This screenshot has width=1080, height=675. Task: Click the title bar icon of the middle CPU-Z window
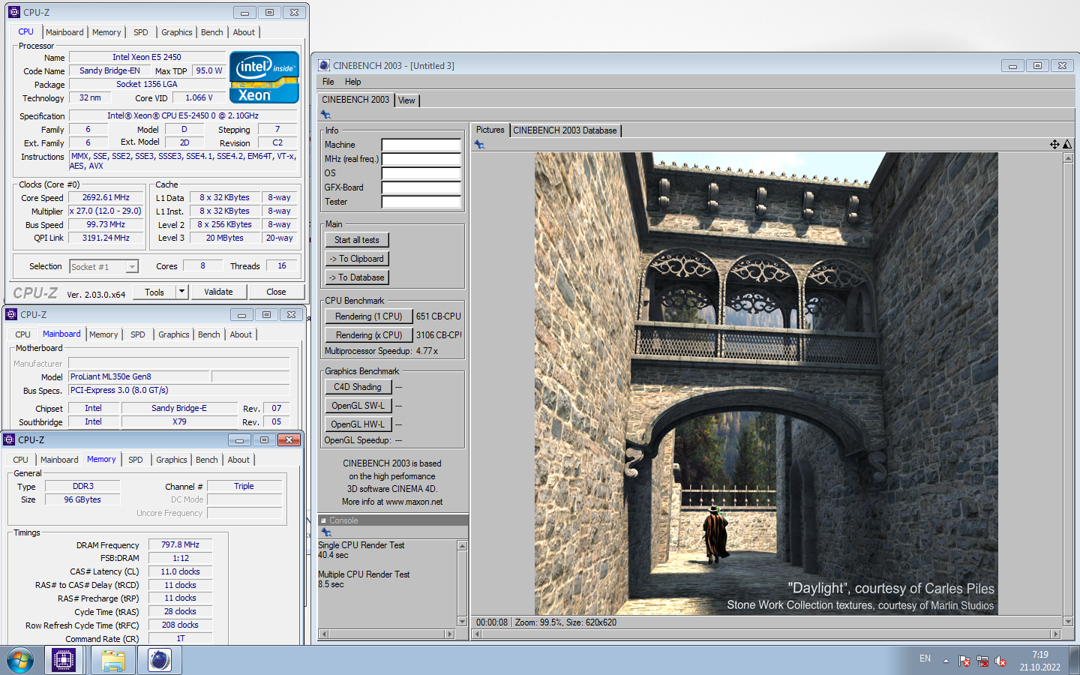(x=11, y=314)
